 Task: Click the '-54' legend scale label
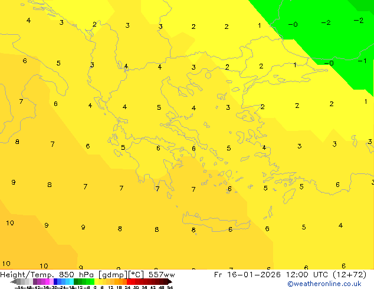[19, 287]
